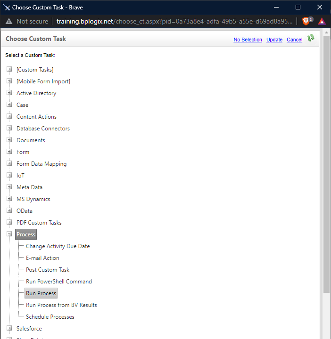Expand the Salesforce node
Screen dimensions: 331x339
tap(9, 329)
